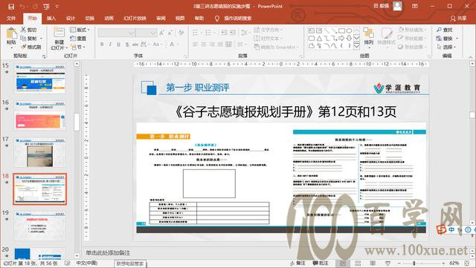Click the Italic formatting icon
This screenshot has width=476, height=268.
pyautogui.click(x=110, y=45)
